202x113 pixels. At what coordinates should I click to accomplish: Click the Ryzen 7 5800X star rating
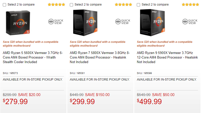point(123,5)
